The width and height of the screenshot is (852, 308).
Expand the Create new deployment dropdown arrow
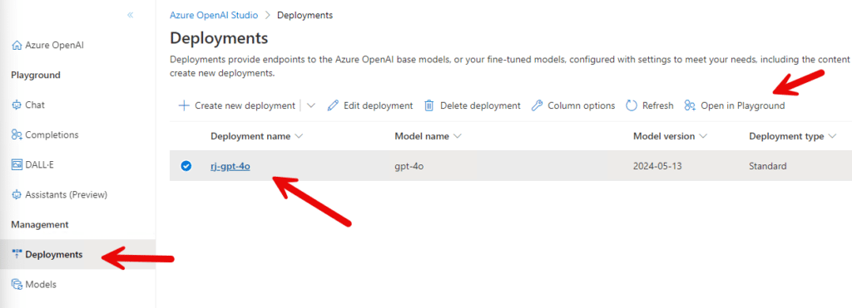[311, 105]
